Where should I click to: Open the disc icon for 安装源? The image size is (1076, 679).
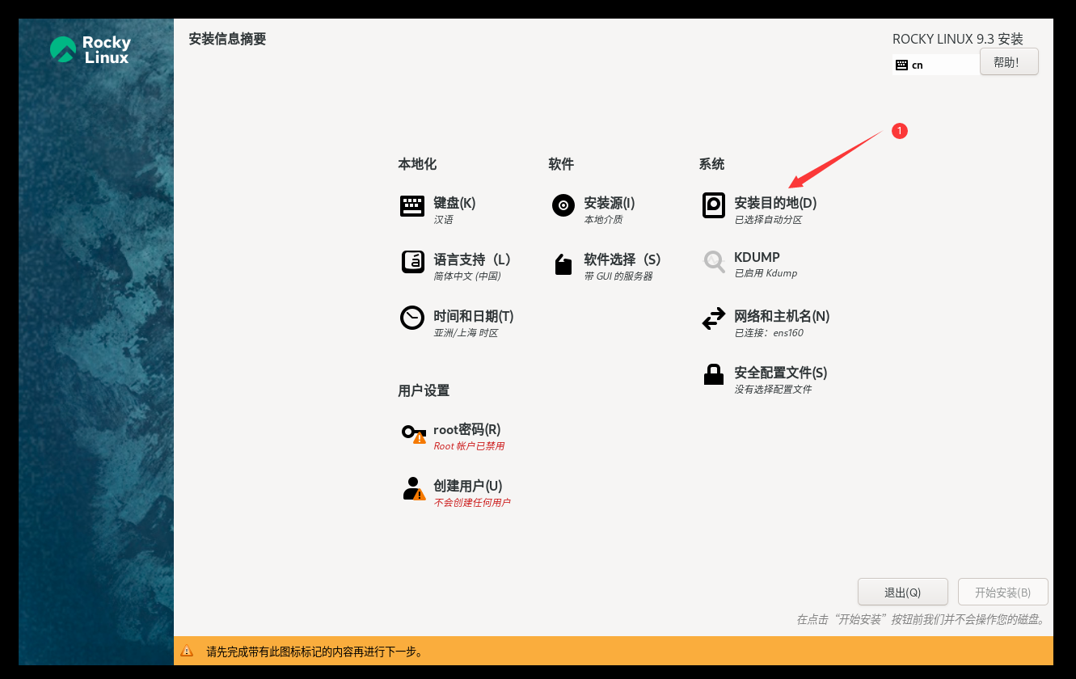coord(563,205)
